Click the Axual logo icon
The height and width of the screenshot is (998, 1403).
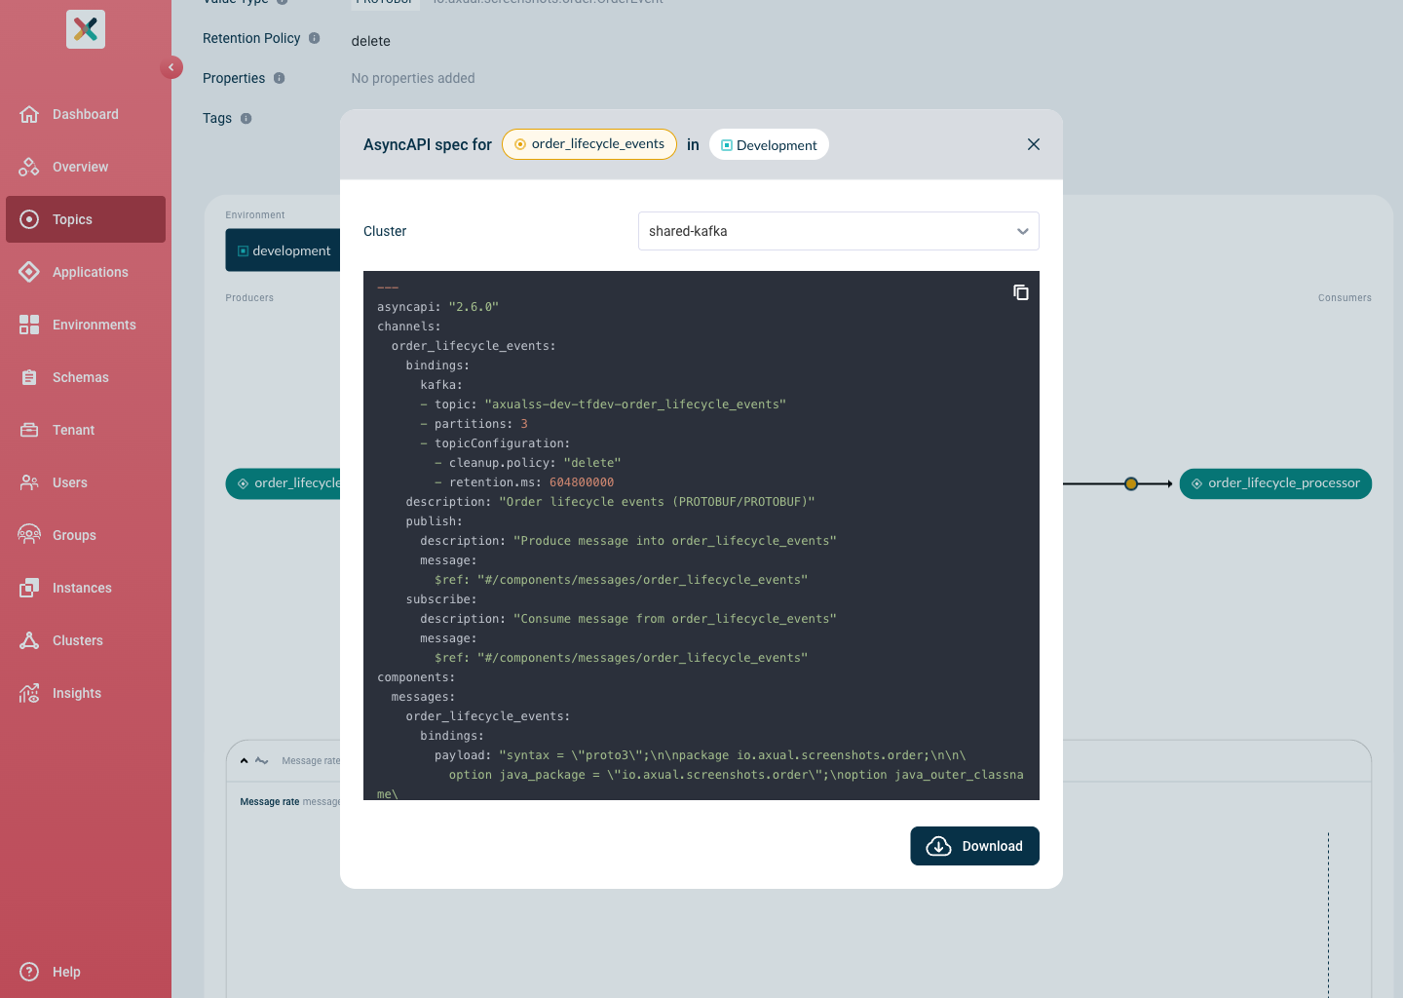tap(86, 29)
